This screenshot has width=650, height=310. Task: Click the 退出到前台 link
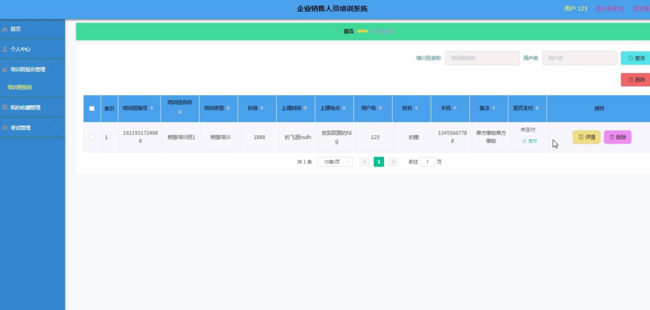click(610, 8)
